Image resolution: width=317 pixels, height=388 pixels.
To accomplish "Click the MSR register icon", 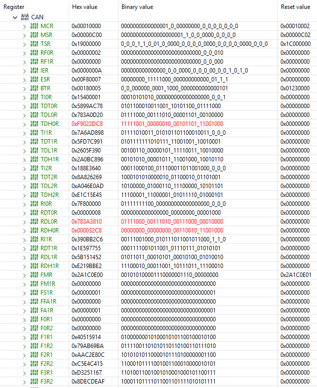I will point(34,35).
